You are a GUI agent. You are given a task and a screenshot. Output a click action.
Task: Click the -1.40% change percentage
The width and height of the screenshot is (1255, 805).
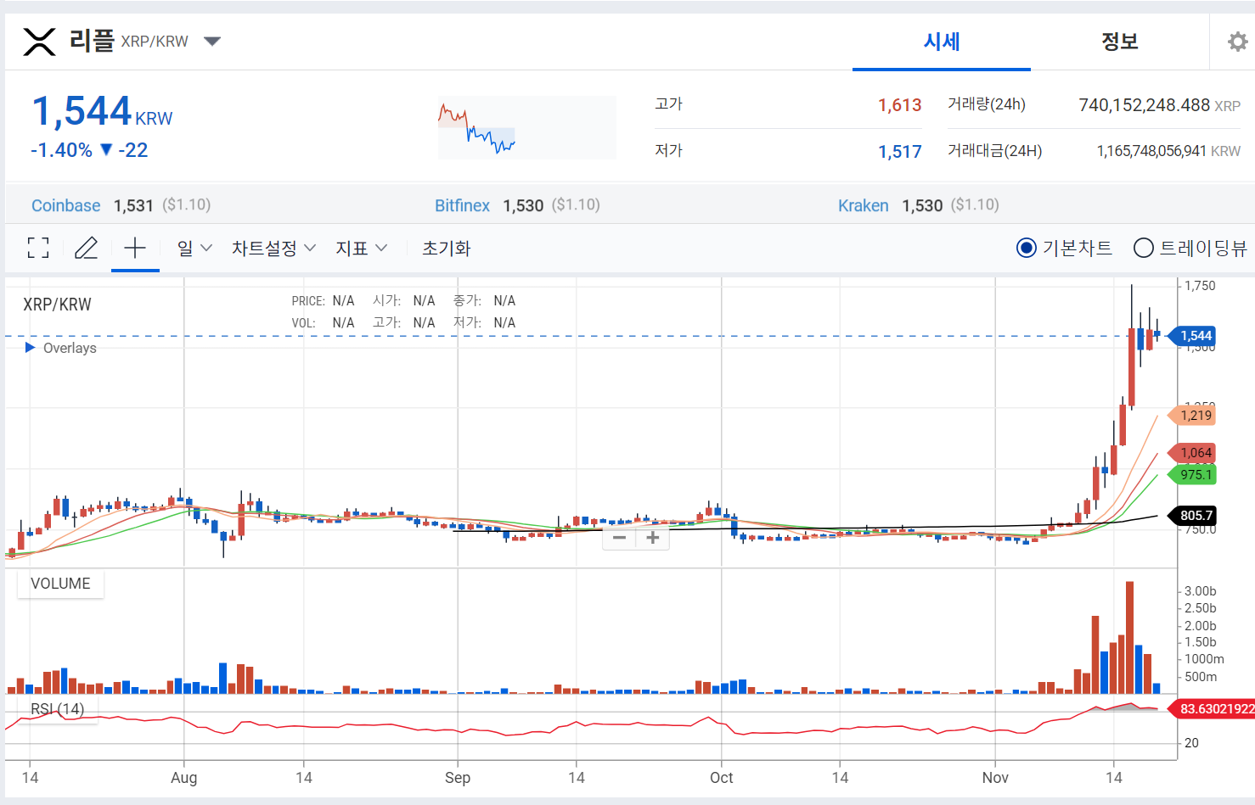[x=61, y=150]
